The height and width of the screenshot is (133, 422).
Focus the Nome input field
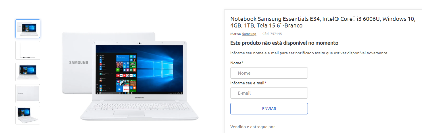(x=269, y=73)
